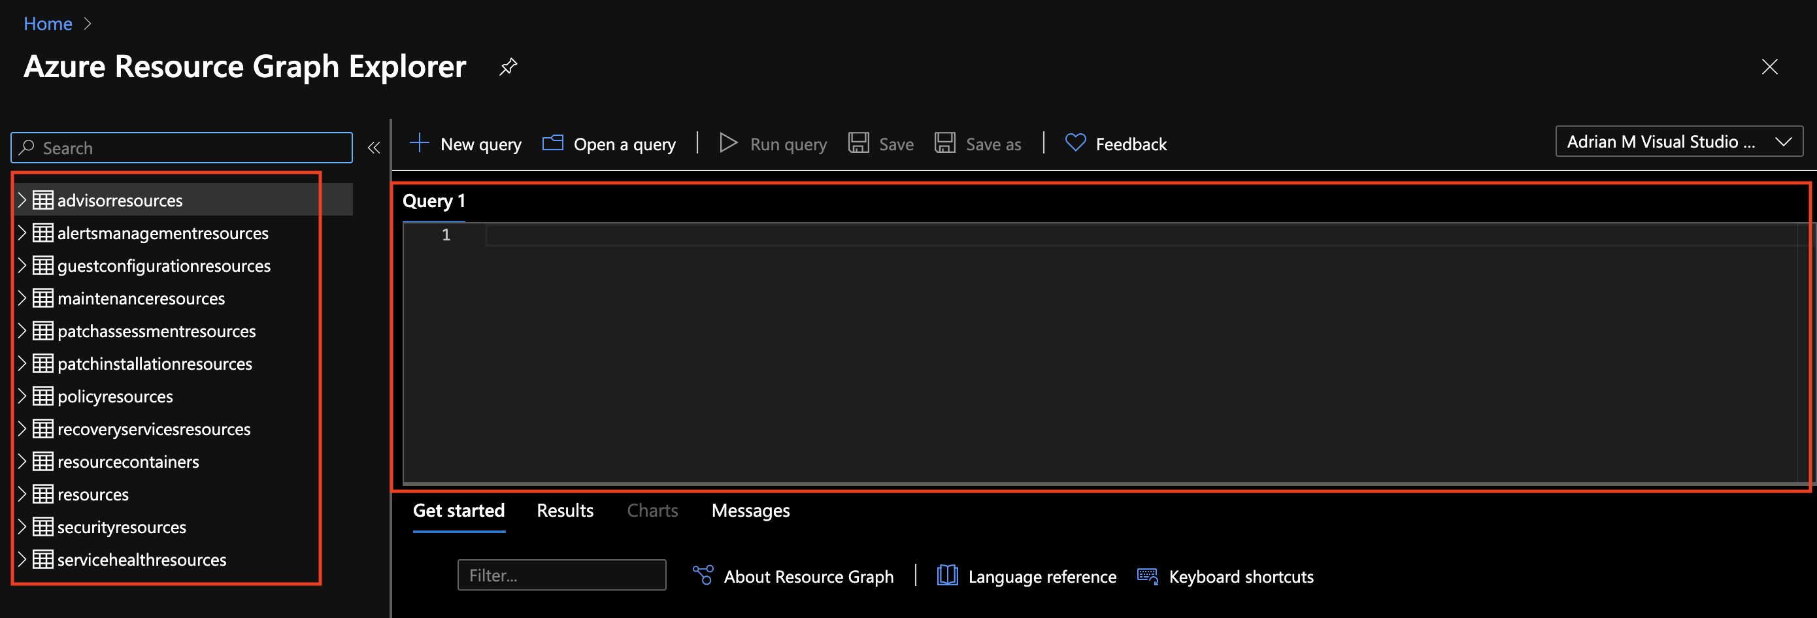
Task: Expand the policyresources tree node
Action: coord(22,396)
